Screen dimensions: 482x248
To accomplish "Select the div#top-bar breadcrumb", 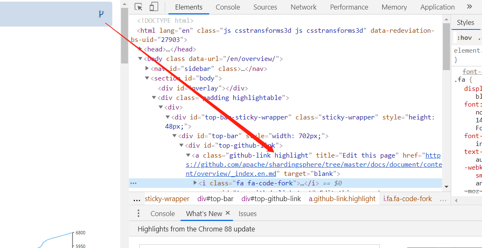I will click(215, 199).
